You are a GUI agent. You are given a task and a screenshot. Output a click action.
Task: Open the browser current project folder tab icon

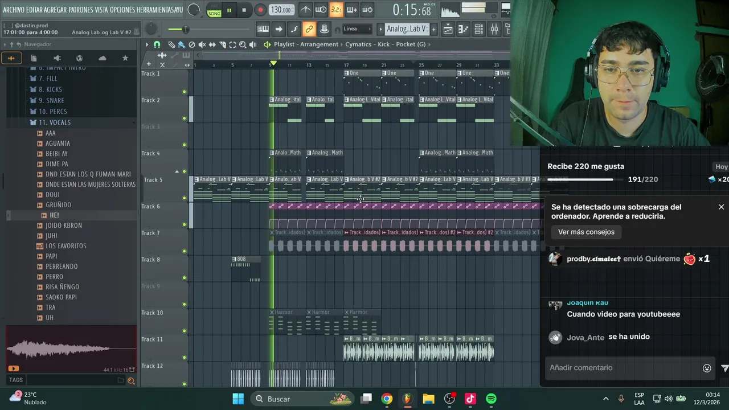point(34,58)
